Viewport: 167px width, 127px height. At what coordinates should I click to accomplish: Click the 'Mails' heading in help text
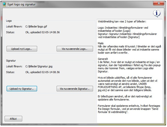point(101,43)
